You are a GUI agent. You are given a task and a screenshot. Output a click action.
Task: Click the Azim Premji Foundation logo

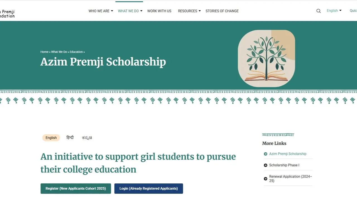[7, 13]
